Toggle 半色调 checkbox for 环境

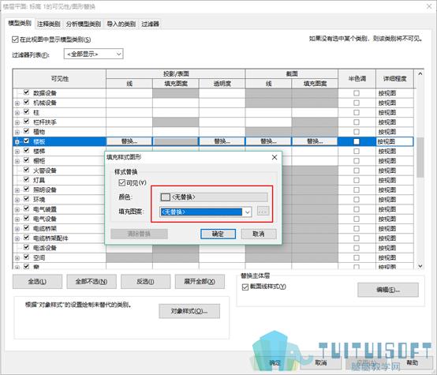[357, 200]
